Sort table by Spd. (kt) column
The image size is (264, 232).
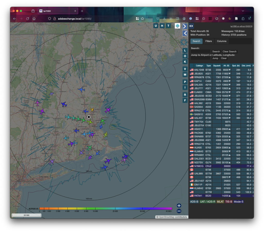pos(236,66)
